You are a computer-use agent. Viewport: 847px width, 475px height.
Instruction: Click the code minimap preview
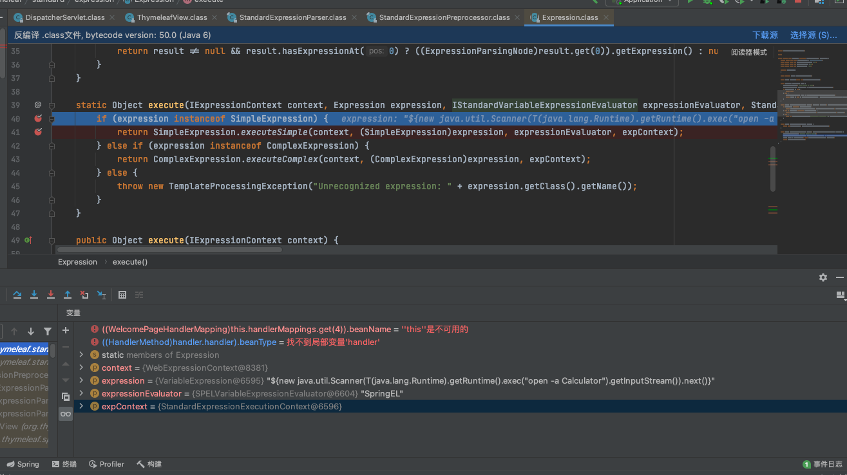(812, 97)
